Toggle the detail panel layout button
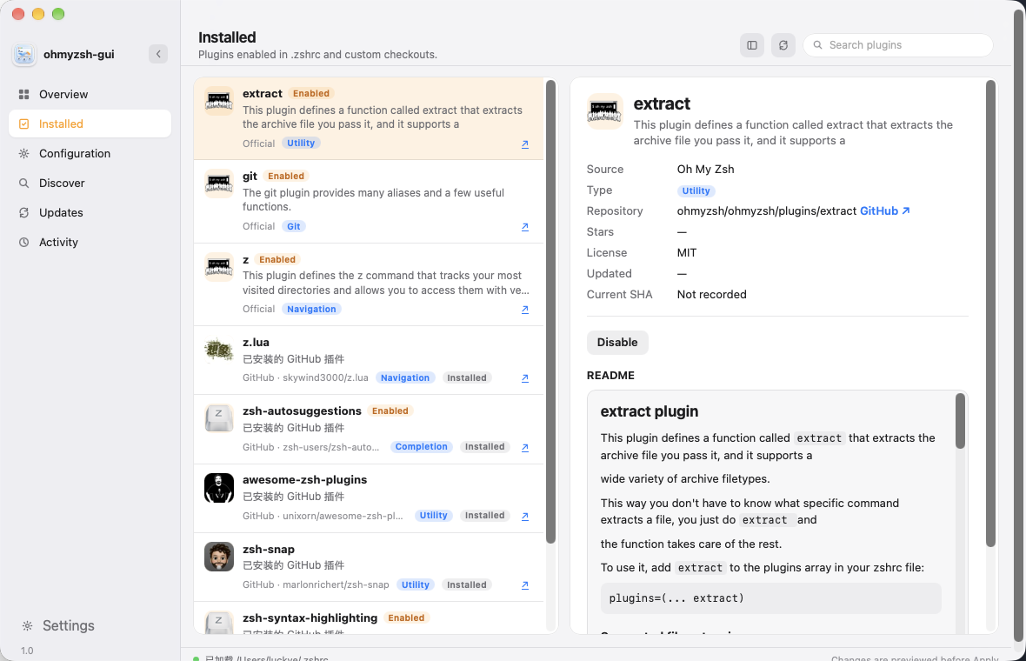This screenshot has height=661, width=1026. pyautogui.click(x=752, y=45)
